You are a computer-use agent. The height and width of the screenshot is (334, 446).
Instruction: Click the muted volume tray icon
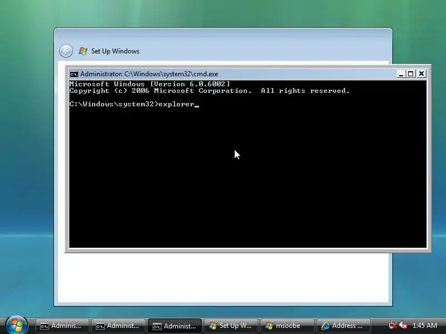click(x=403, y=325)
